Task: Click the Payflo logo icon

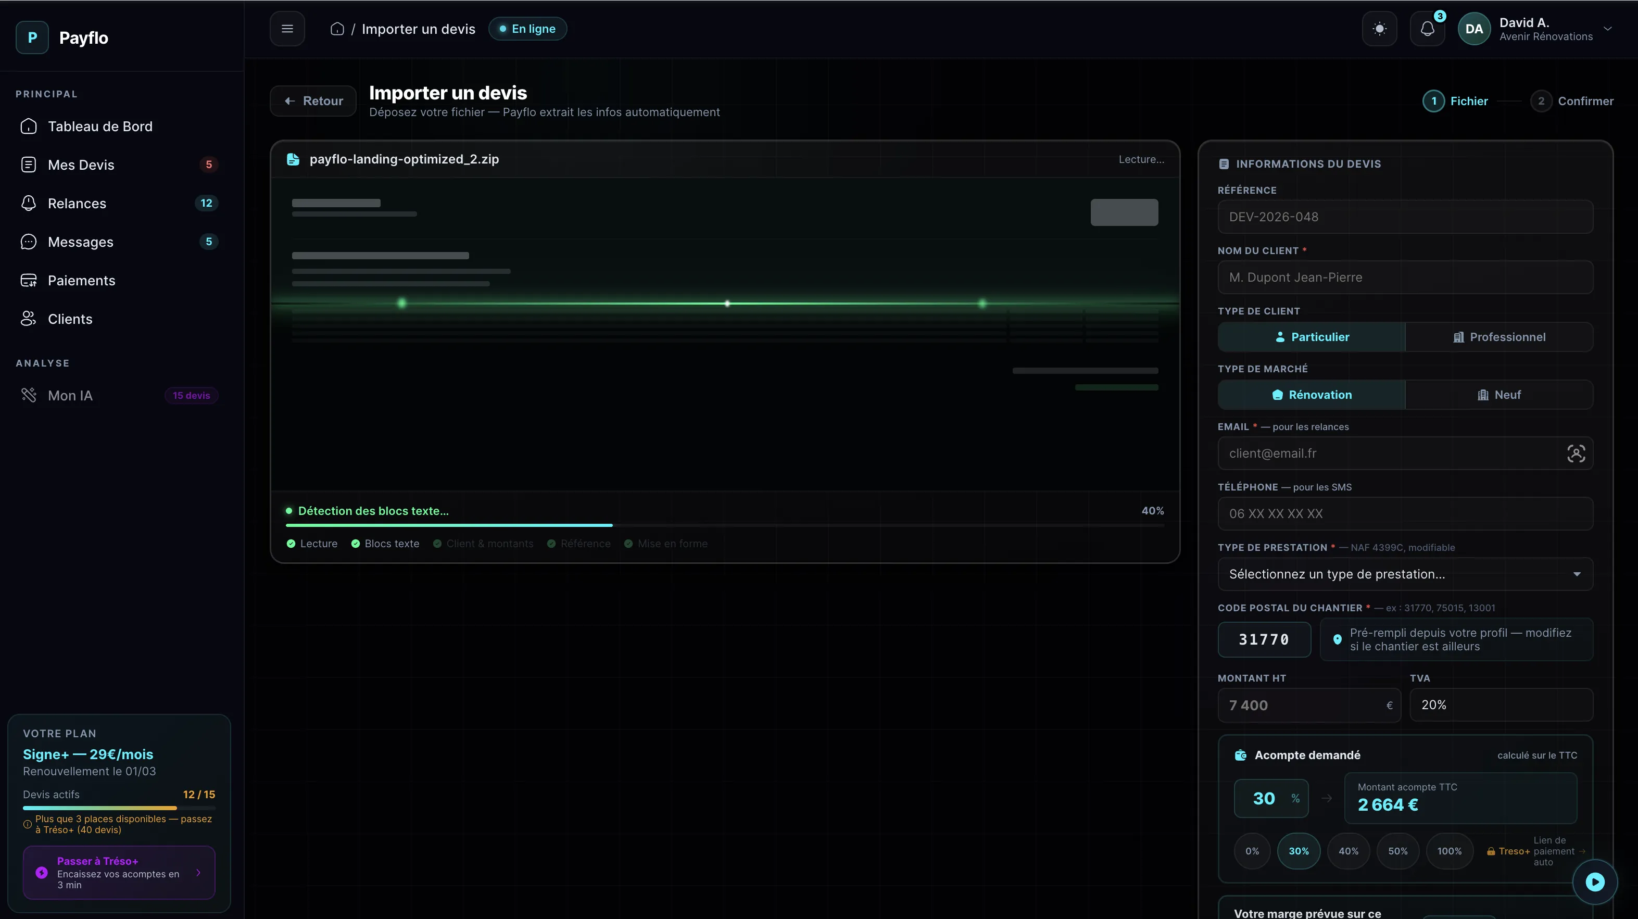Action: coord(32,37)
